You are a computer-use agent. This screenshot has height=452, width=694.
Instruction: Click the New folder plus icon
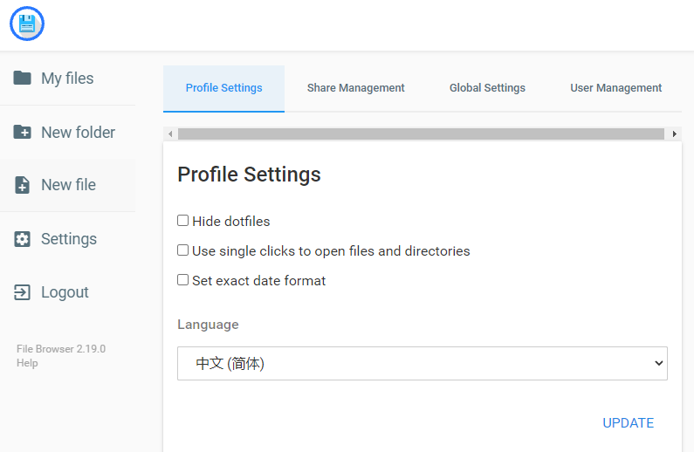point(23,133)
